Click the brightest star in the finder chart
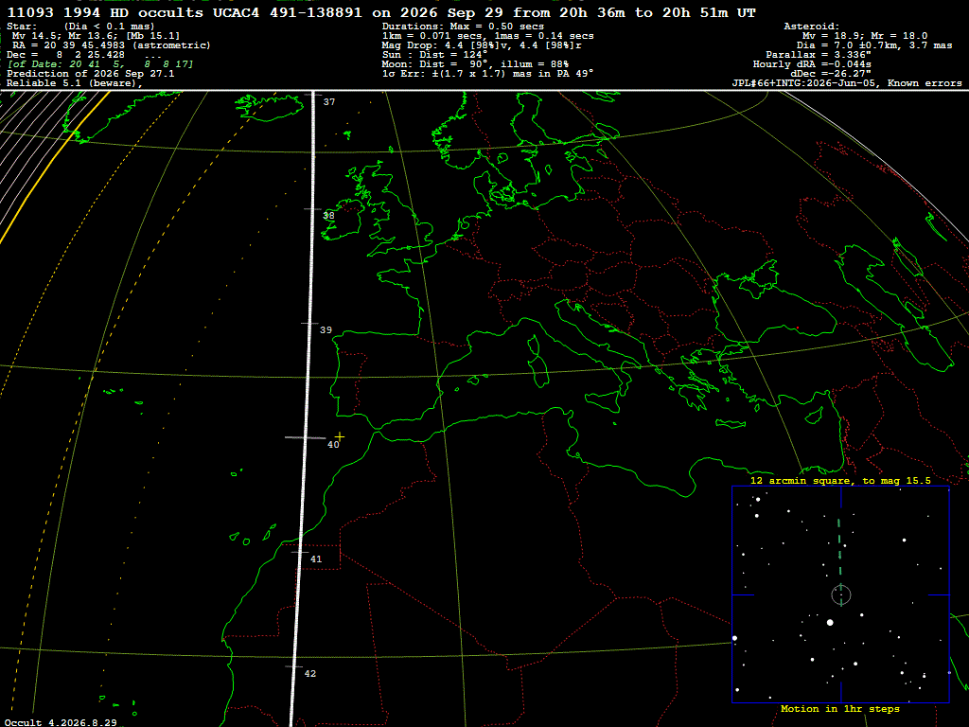 pyautogui.click(x=830, y=623)
